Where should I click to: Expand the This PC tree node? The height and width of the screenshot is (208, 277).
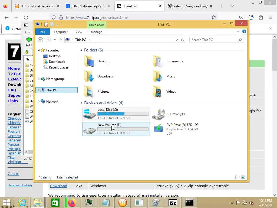39,90
